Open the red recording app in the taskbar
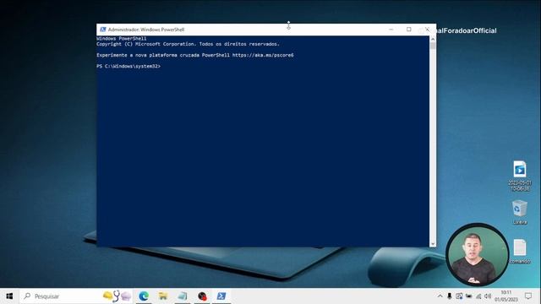The width and height of the screenshot is (541, 304). (x=202, y=296)
